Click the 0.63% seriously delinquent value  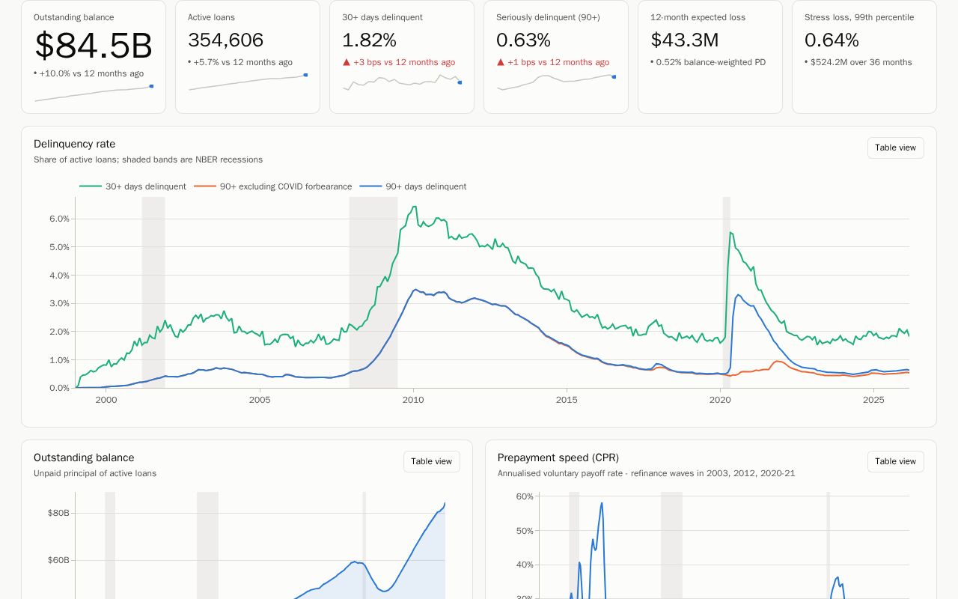tap(523, 40)
